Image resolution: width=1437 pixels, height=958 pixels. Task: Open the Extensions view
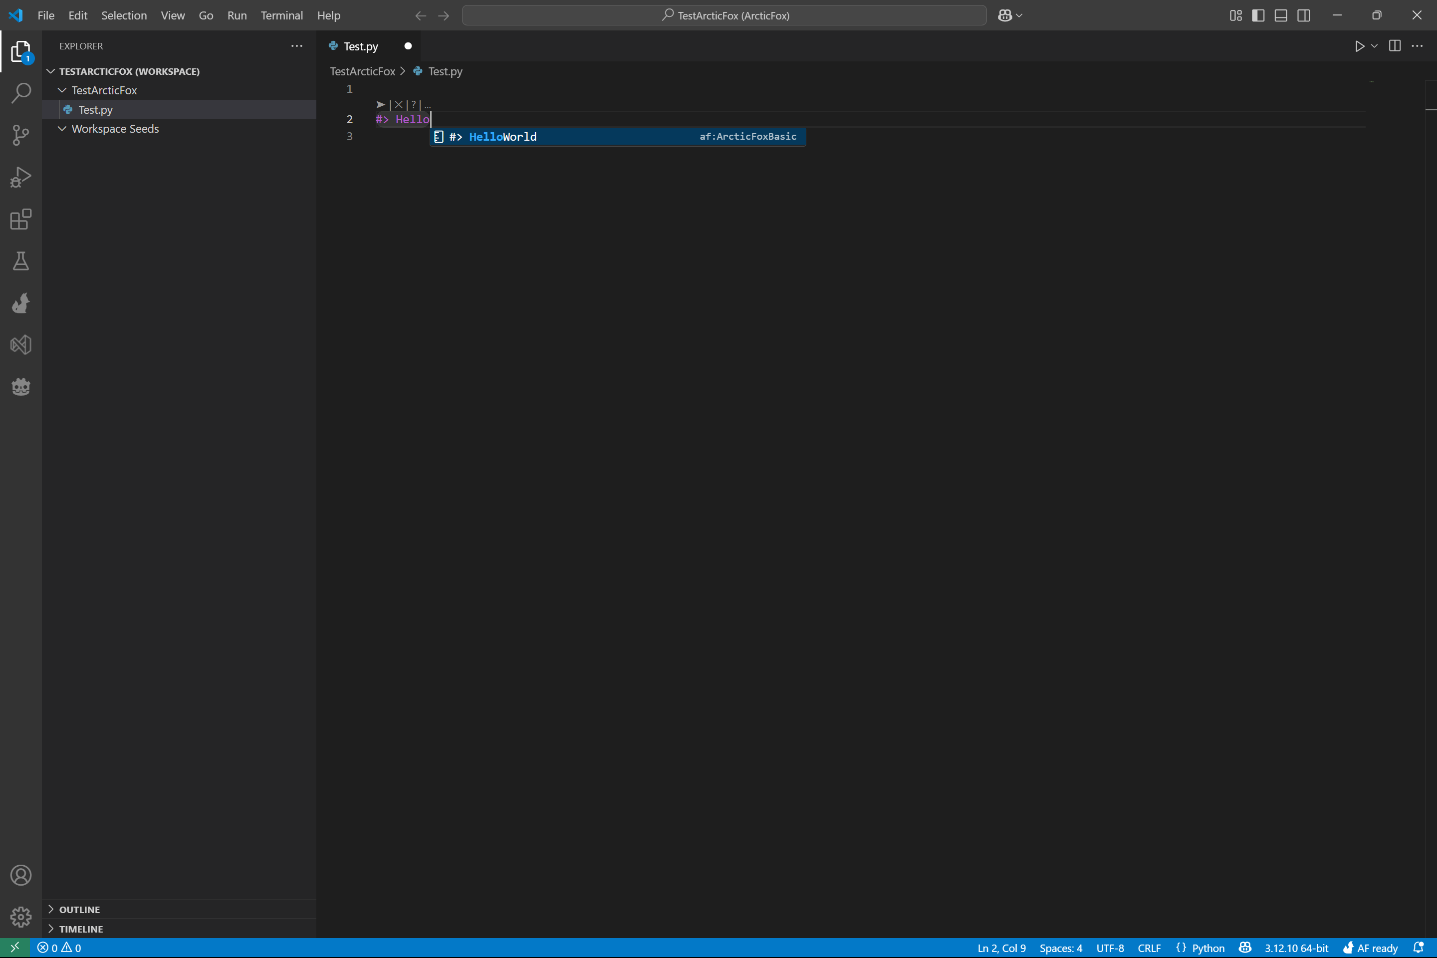21,219
